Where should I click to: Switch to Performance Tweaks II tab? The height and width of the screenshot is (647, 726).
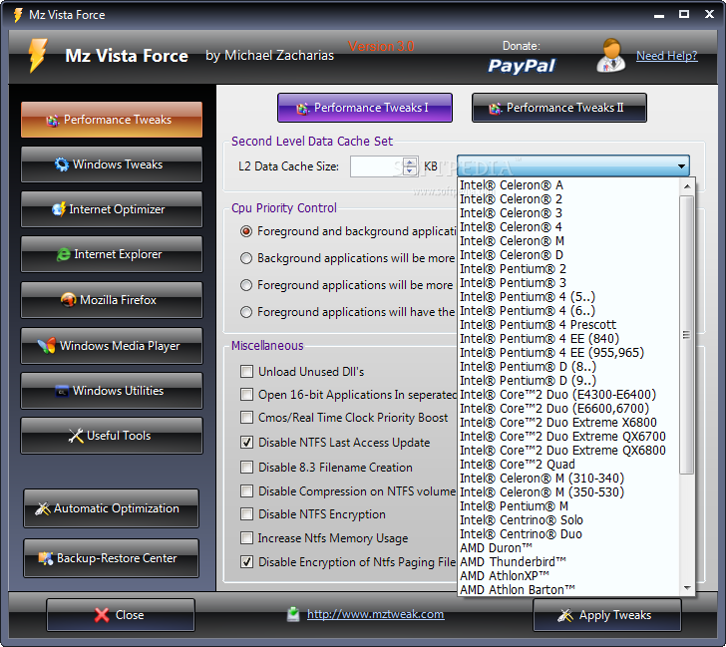558,108
